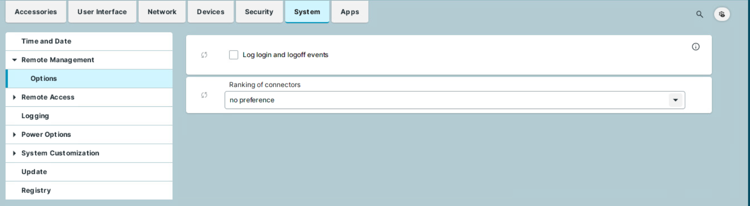This screenshot has height=206, width=750.
Task: Select the Devices tab
Action: [210, 12]
